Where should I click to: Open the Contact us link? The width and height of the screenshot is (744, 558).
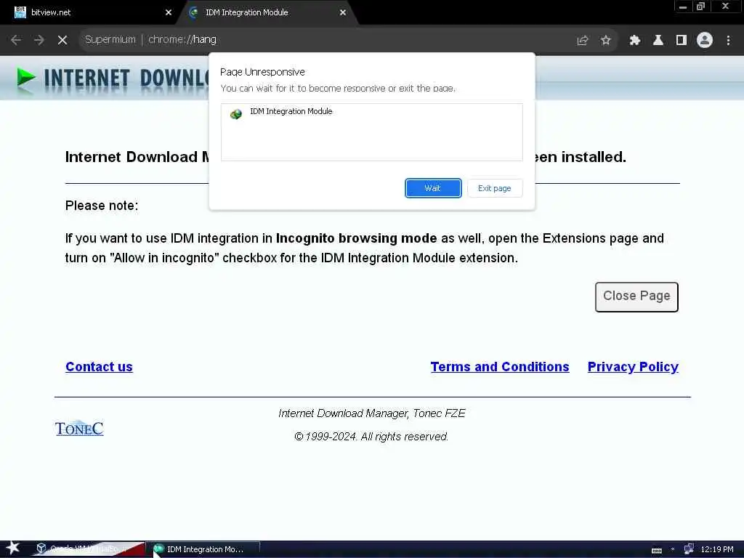(99, 367)
